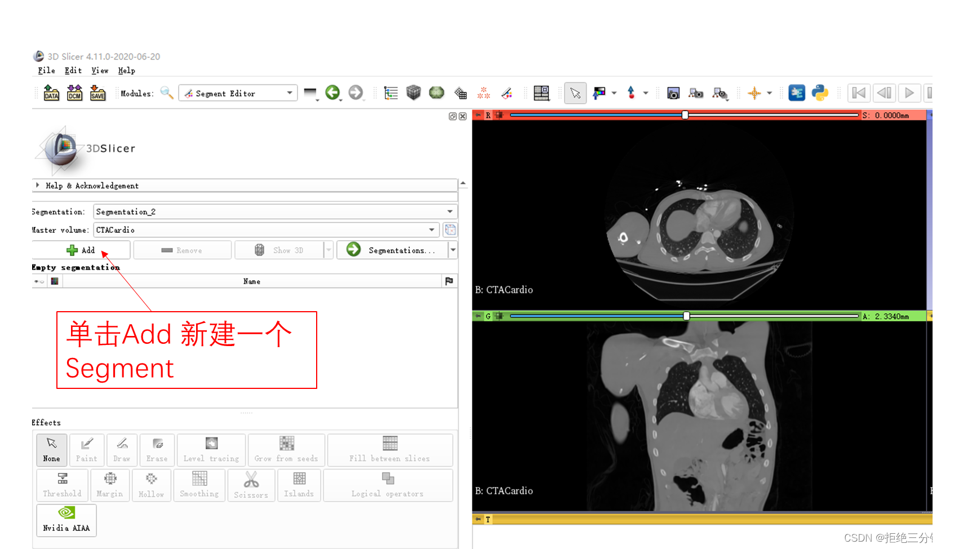Click the color column header swatch
The image size is (972, 549).
click(x=55, y=281)
